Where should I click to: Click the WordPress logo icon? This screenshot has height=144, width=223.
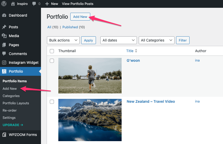[x=4, y=4]
